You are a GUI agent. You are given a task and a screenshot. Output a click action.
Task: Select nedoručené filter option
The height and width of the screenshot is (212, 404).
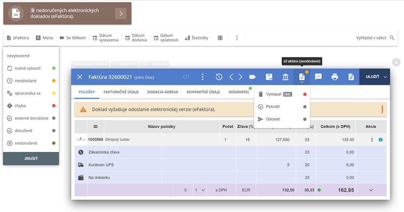coord(31,143)
